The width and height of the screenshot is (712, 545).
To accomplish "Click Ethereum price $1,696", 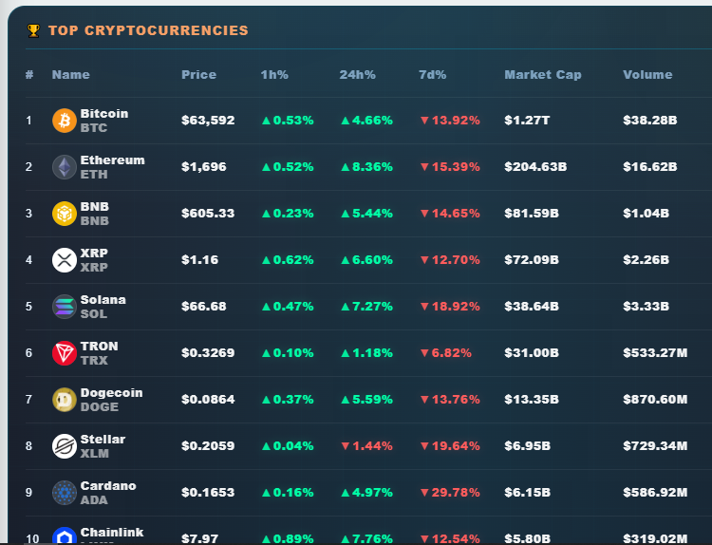I will [x=204, y=167].
